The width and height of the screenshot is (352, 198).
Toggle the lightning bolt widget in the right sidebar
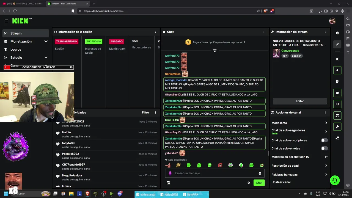337,70
